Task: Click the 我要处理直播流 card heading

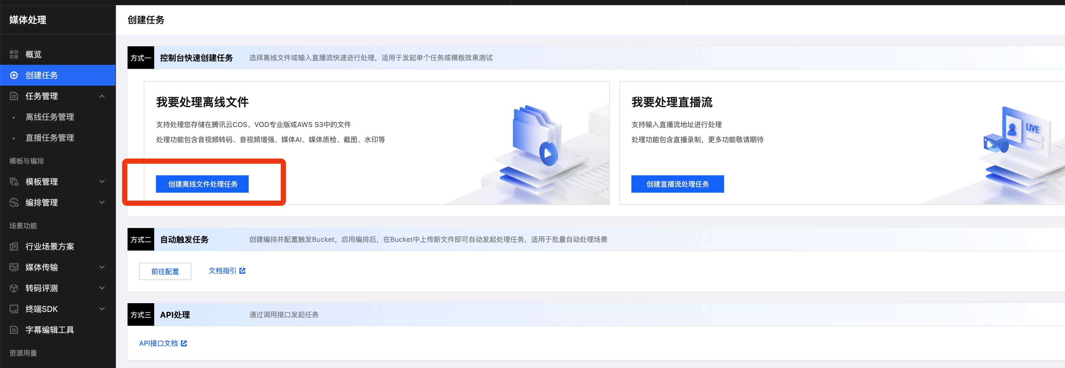Action: [672, 102]
